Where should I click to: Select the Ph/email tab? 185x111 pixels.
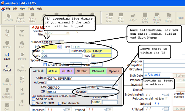click(98, 71)
